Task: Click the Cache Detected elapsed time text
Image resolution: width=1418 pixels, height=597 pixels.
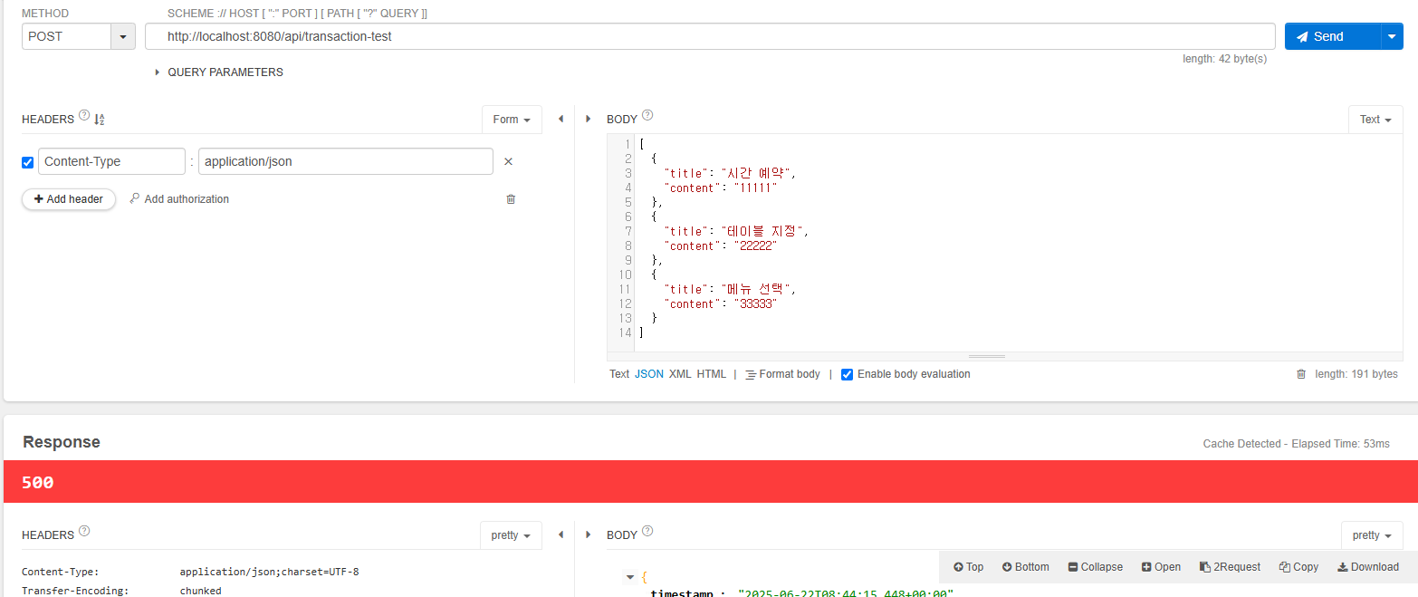Action: (x=1296, y=444)
